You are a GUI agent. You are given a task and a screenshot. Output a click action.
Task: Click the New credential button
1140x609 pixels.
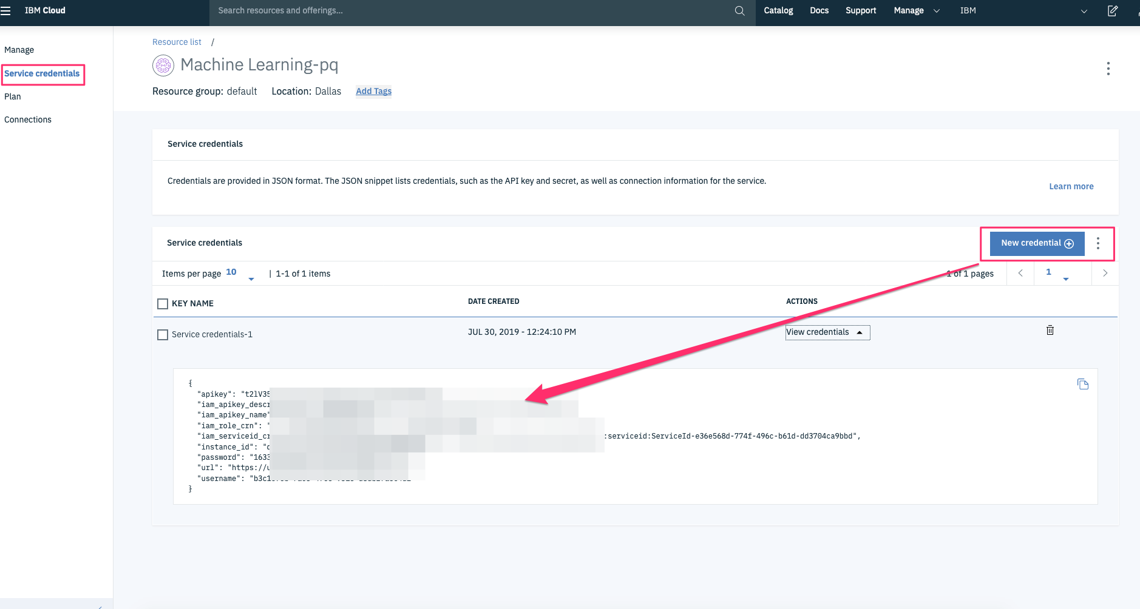(x=1037, y=243)
